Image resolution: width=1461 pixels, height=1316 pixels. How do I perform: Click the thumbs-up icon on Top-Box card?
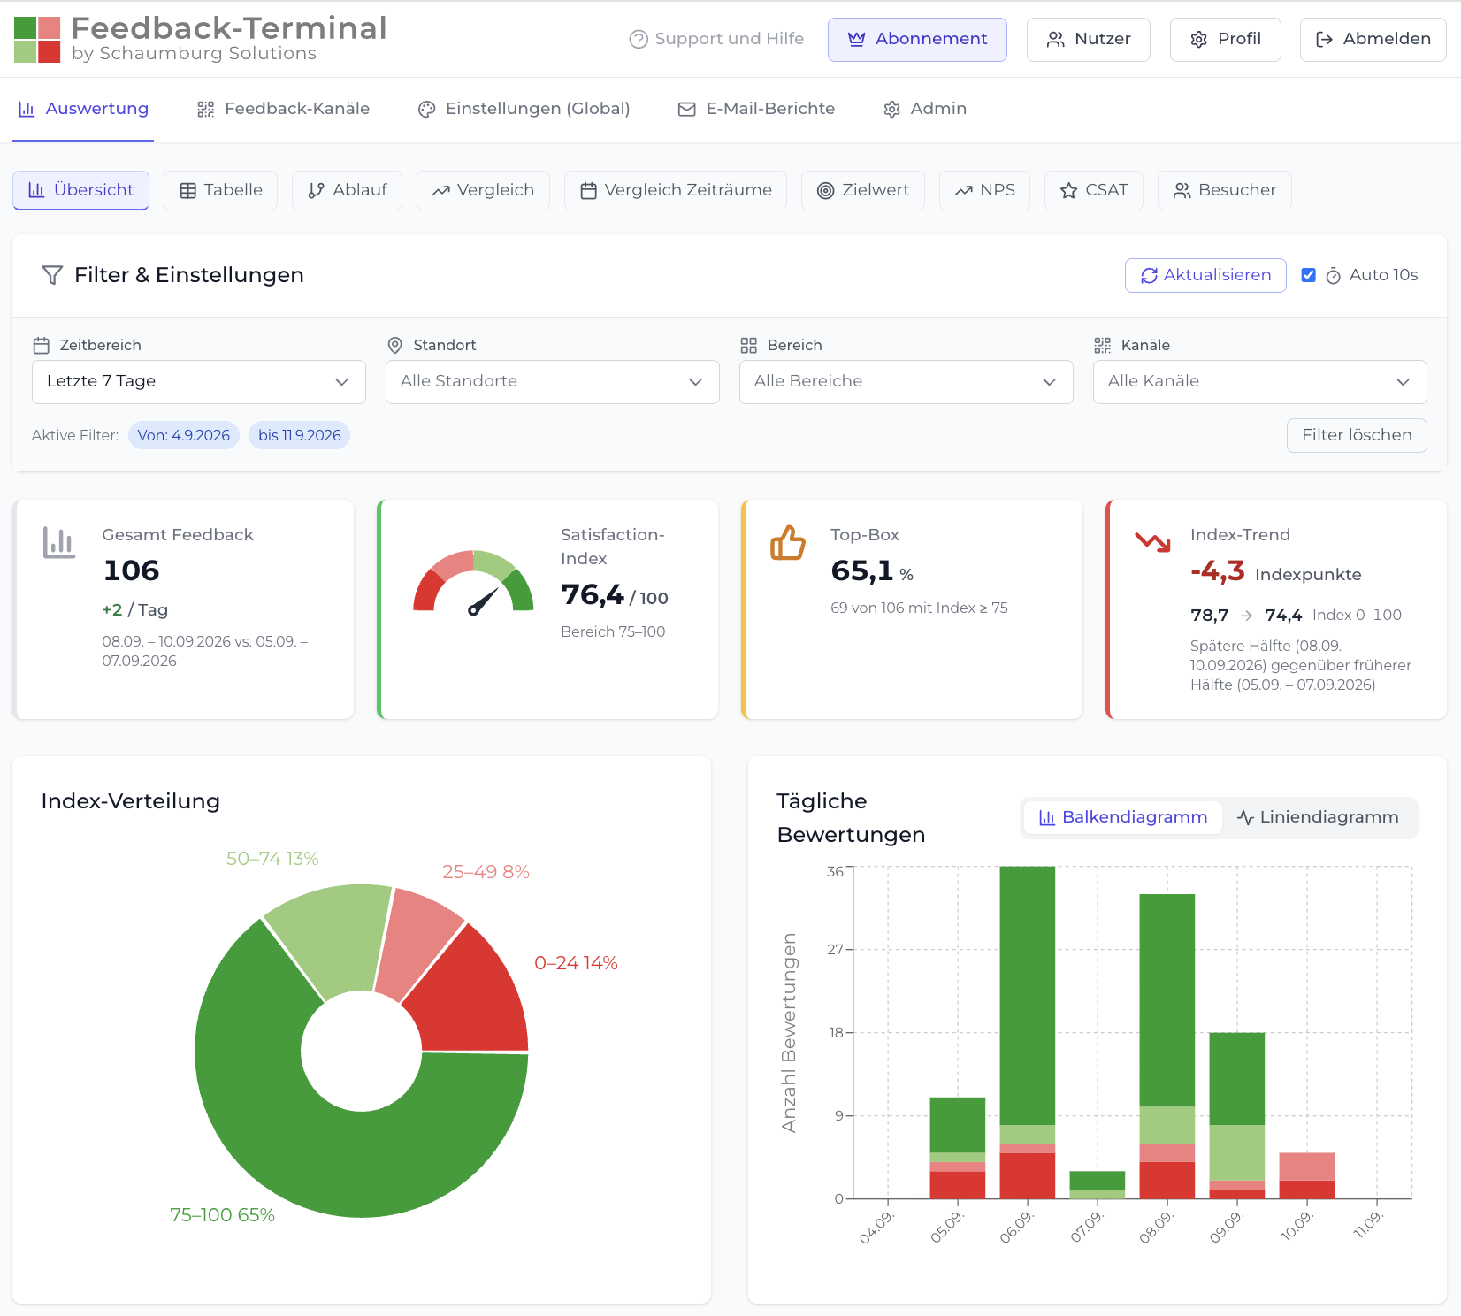(787, 543)
